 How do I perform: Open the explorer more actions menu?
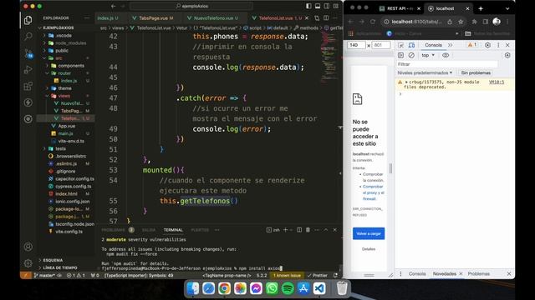click(87, 17)
